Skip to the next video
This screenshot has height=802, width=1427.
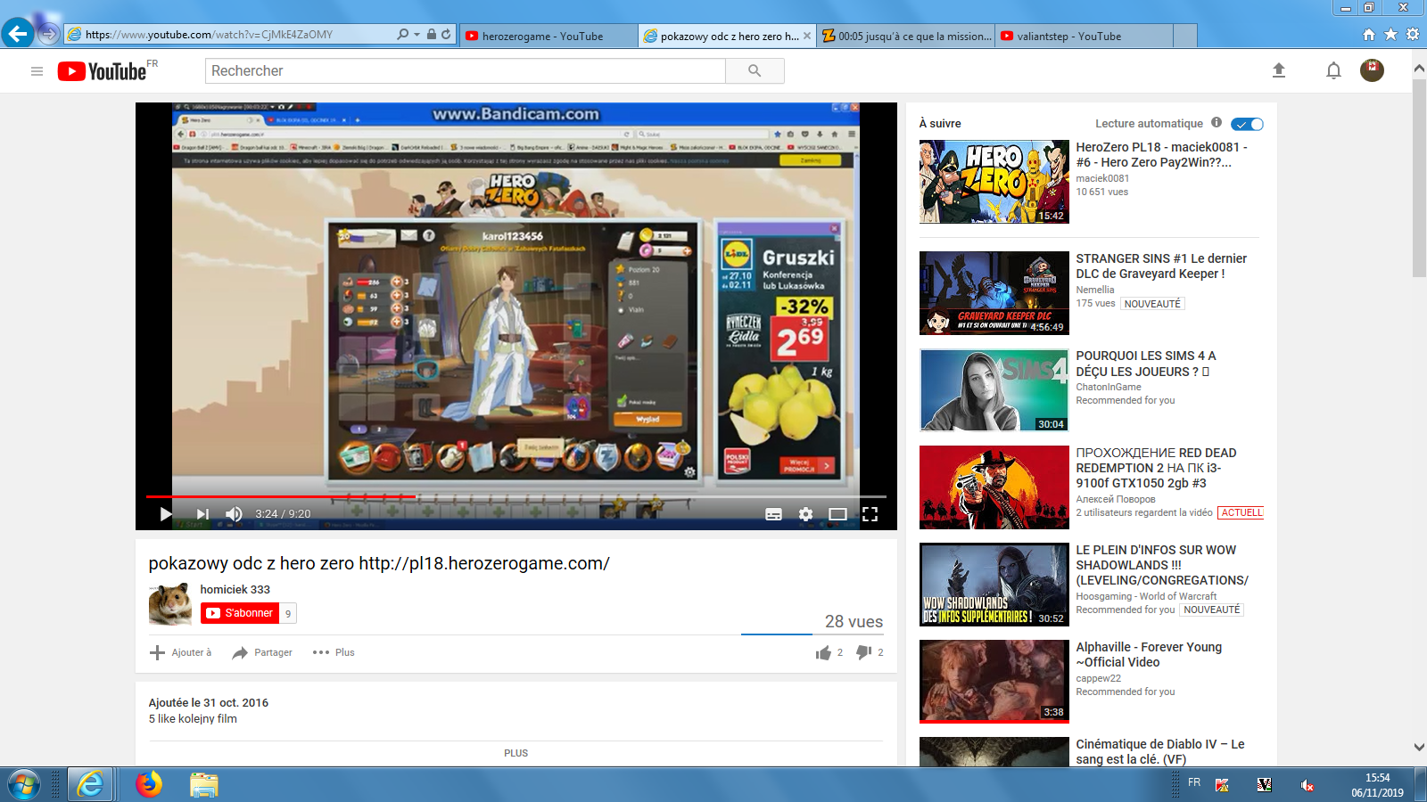pos(202,514)
